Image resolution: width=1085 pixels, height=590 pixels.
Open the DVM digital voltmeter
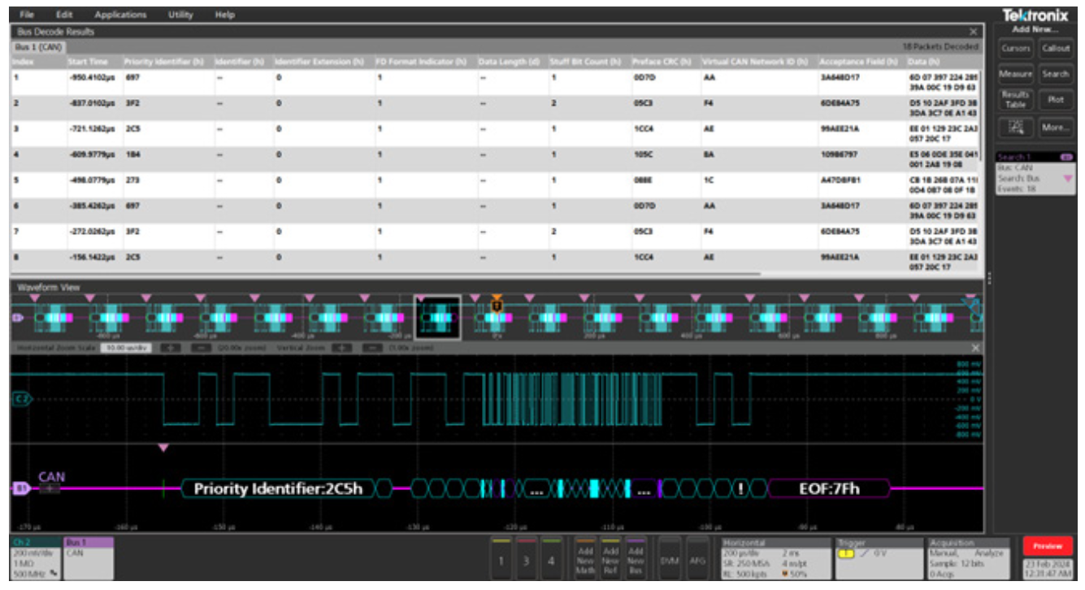click(x=669, y=558)
